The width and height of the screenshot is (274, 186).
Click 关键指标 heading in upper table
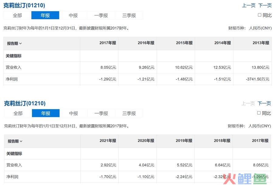pos(13,56)
